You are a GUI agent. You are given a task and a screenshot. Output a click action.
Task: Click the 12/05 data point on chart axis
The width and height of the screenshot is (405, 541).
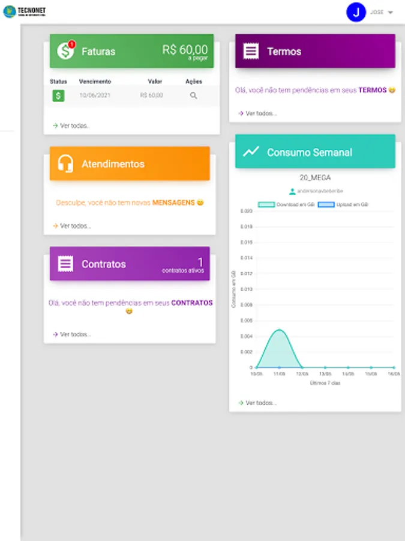tap(302, 367)
